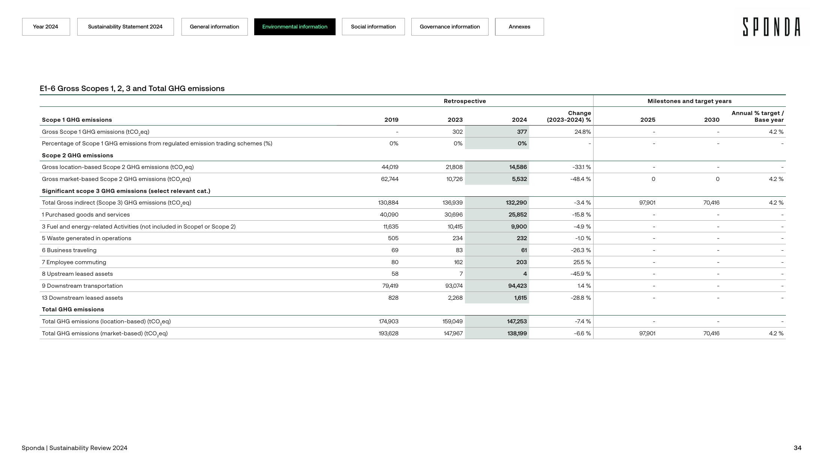Screen dimensions: 826x465
Task: Go to Sustainability Statement 2024 tab
Action: [125, 27]
